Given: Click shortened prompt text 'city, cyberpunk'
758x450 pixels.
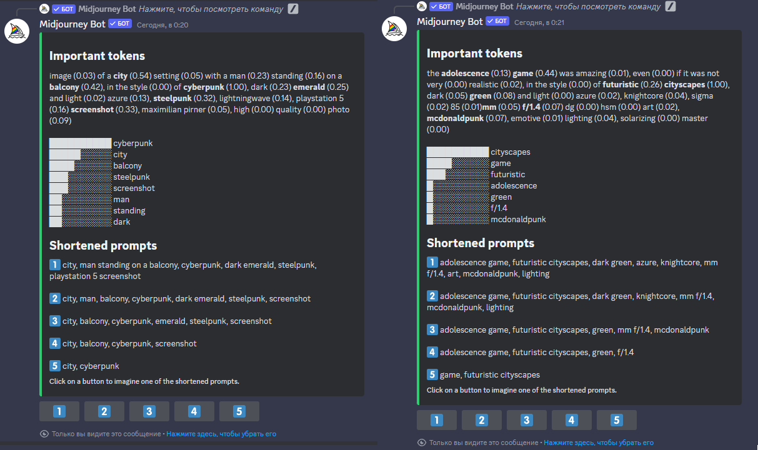Looking at the screenshot, I should point(91,366).
